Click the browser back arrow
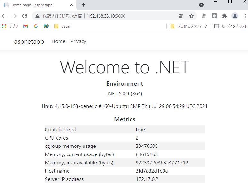The height and width of the screenshot is (194, 248). pyautogui.click(x=4, y=16)
